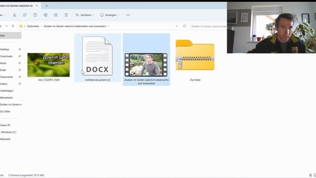This screenshot has width=316, height=178.
Task: Click Testordner in the breadcrumb path
Action: click(x=33, y=26)
